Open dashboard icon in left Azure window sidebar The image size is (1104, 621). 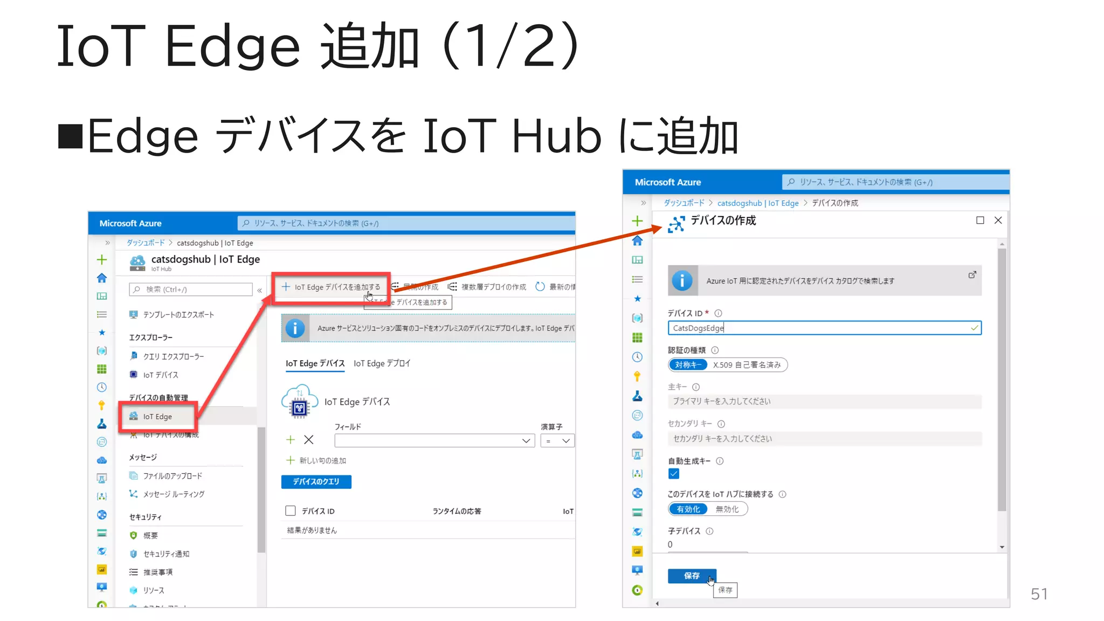pos(101,296)
